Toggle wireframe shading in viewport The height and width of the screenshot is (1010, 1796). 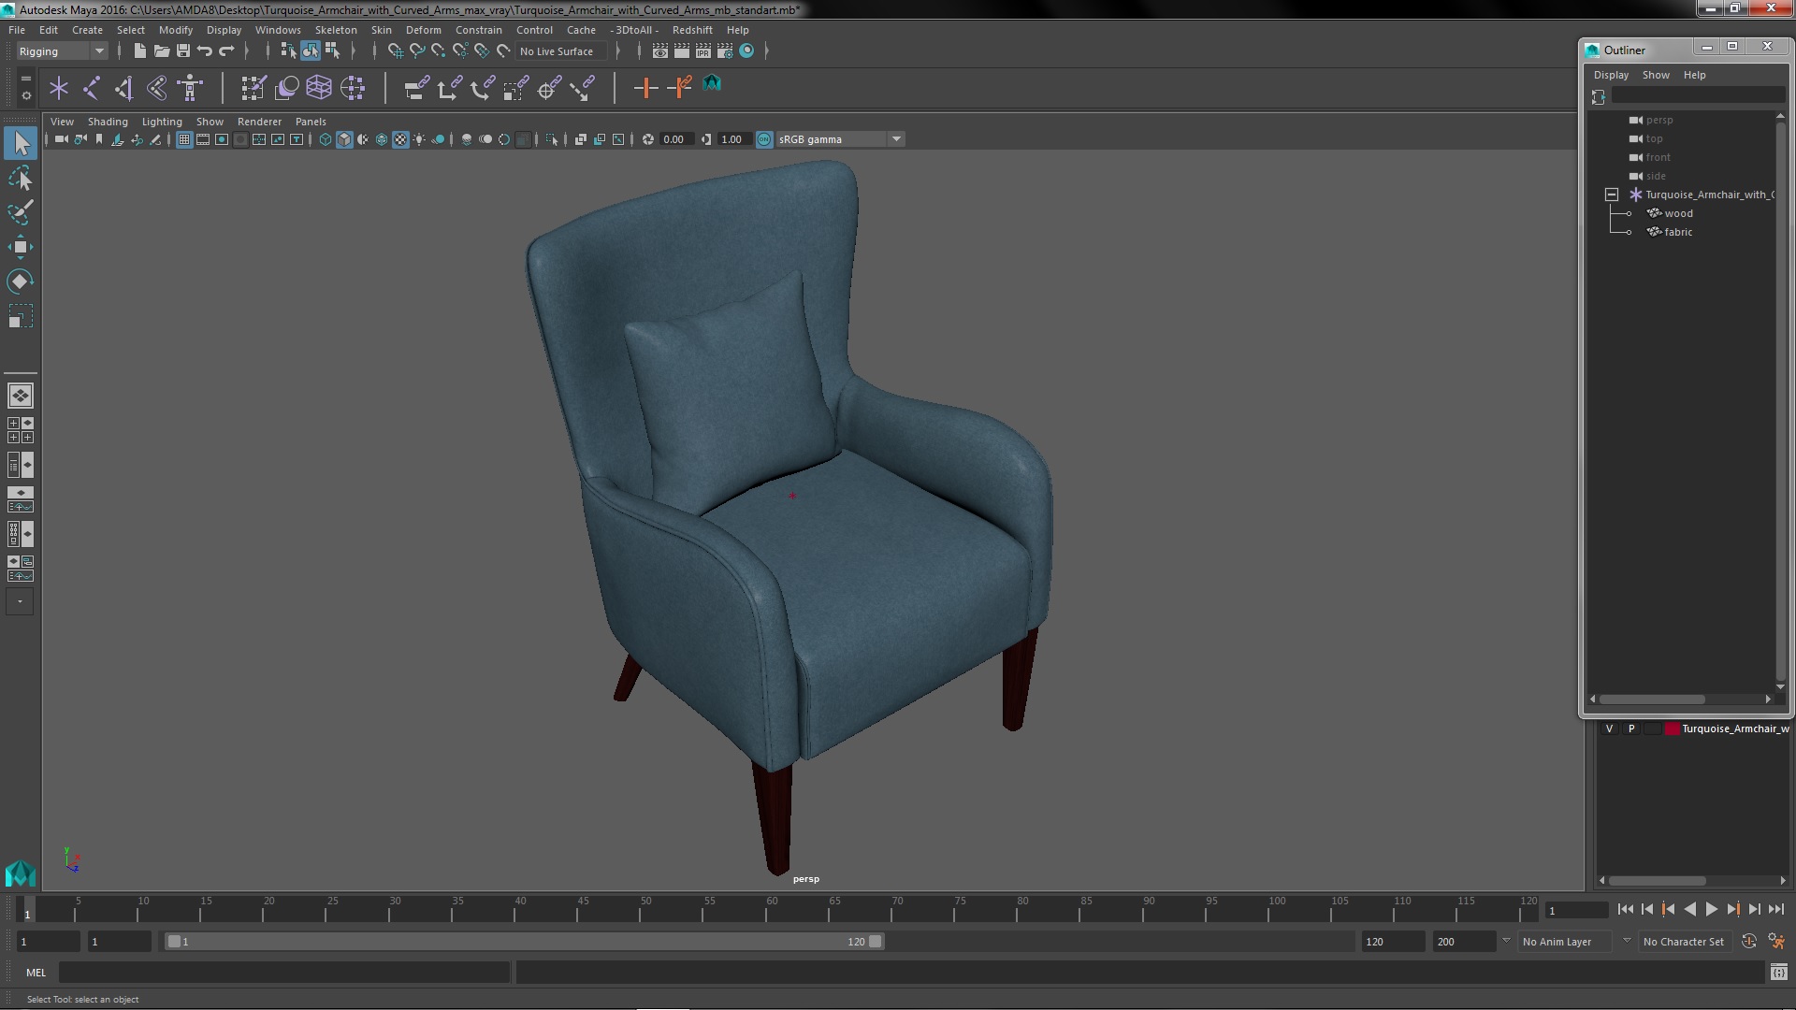coord(326,139)
